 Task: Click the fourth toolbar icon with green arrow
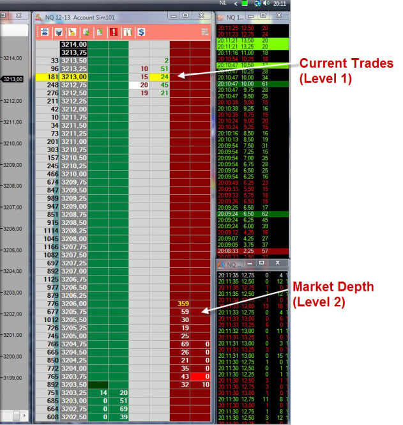click(86, 31)
